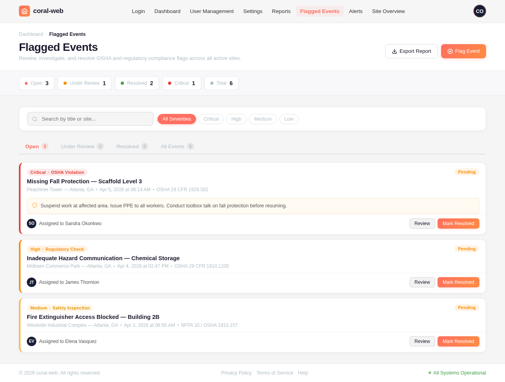
Task: Filter events by Medium severity
Action: pos(263,119)
